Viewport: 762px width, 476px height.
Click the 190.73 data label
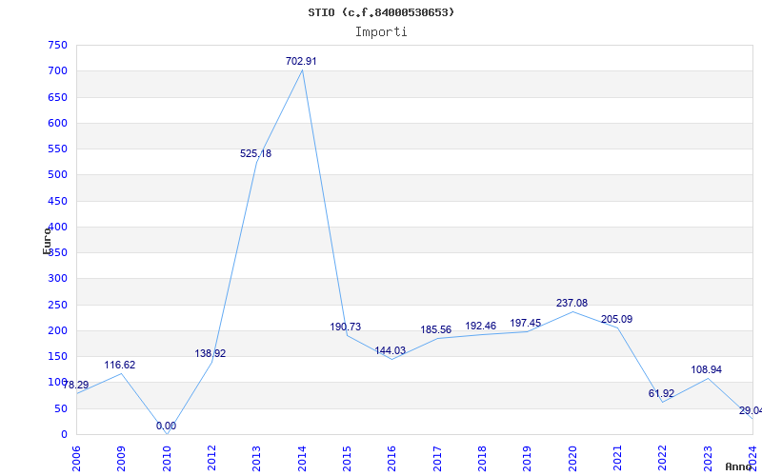click(346, 327)
